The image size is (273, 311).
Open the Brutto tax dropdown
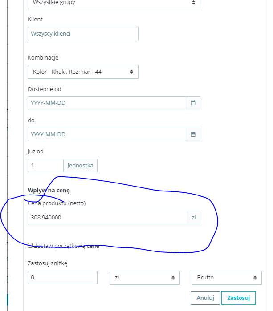pyautogui.click(x=227, y=278)
